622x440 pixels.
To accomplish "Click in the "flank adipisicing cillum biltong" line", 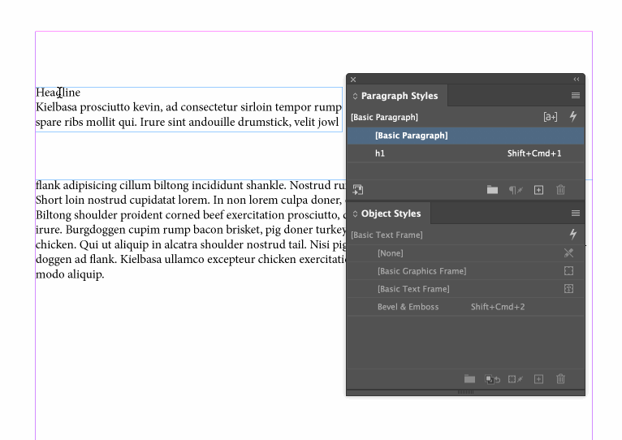I will coord(191,185).
